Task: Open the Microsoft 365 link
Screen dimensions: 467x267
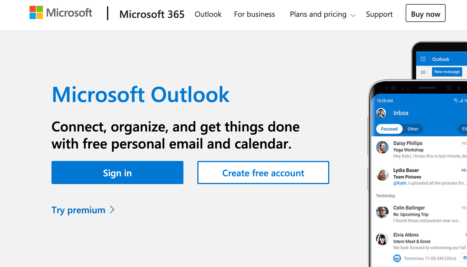Action: (152, 14)
